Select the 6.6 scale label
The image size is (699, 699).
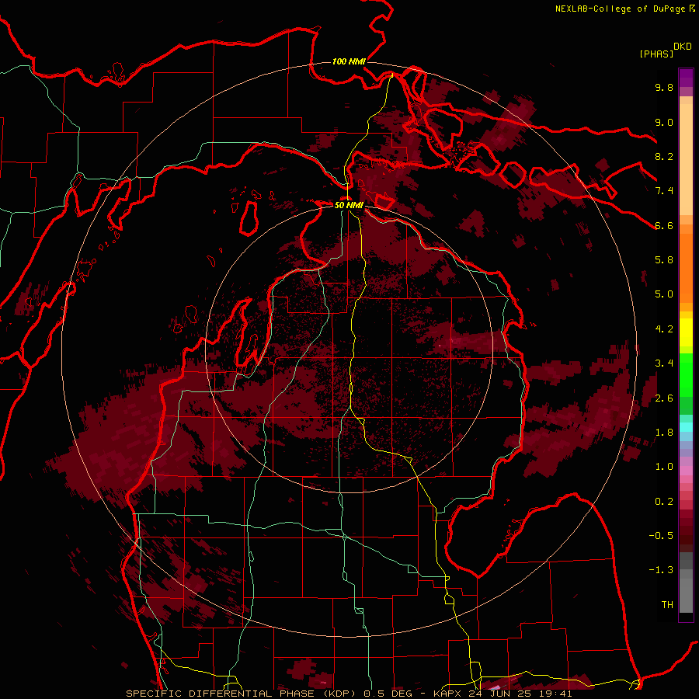pyautogui.click(x=664, y=225)
